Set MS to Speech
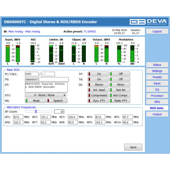Viewport: 170px width, 170px height. [57, 101]
